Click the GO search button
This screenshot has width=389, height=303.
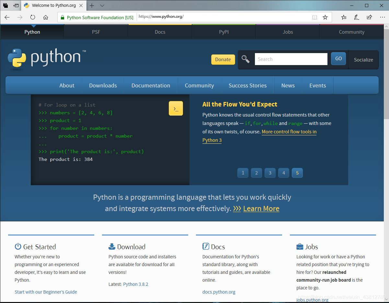pos(338,59)
